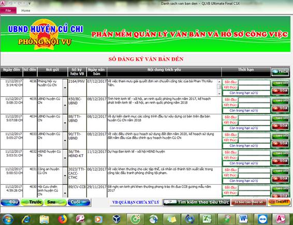The height and width of the screenshot is (225, 293).
Task: Click Bắt đầu date field for record 4036
Action: [254, 82]
